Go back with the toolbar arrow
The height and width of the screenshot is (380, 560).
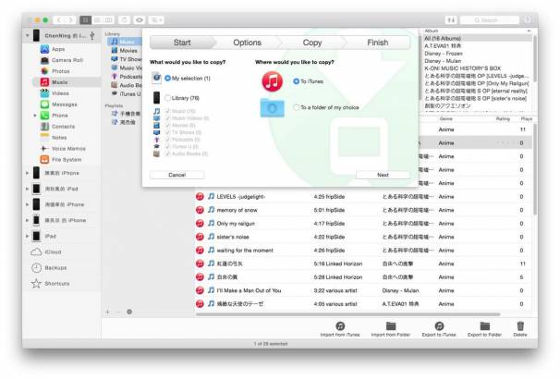[x=59, y=20]
